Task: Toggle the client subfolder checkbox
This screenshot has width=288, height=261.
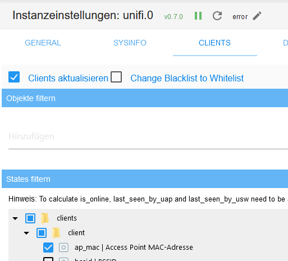Action: tap(42, 233)
